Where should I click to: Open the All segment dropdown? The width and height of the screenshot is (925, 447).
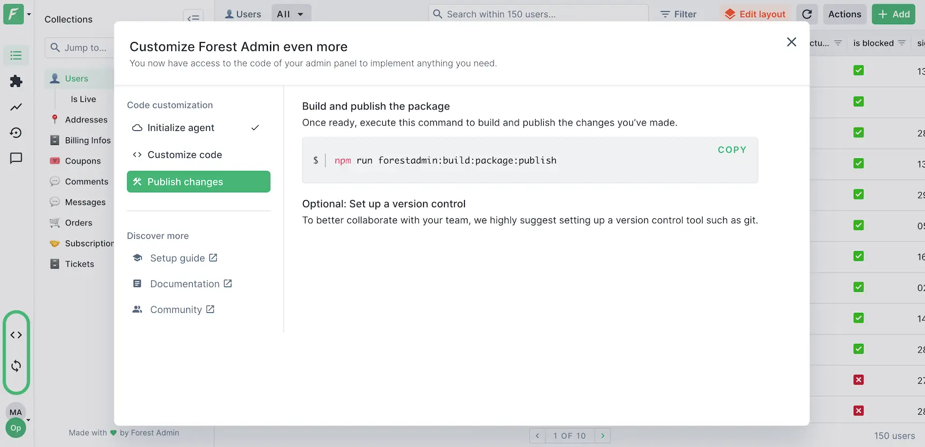point(291,14)
